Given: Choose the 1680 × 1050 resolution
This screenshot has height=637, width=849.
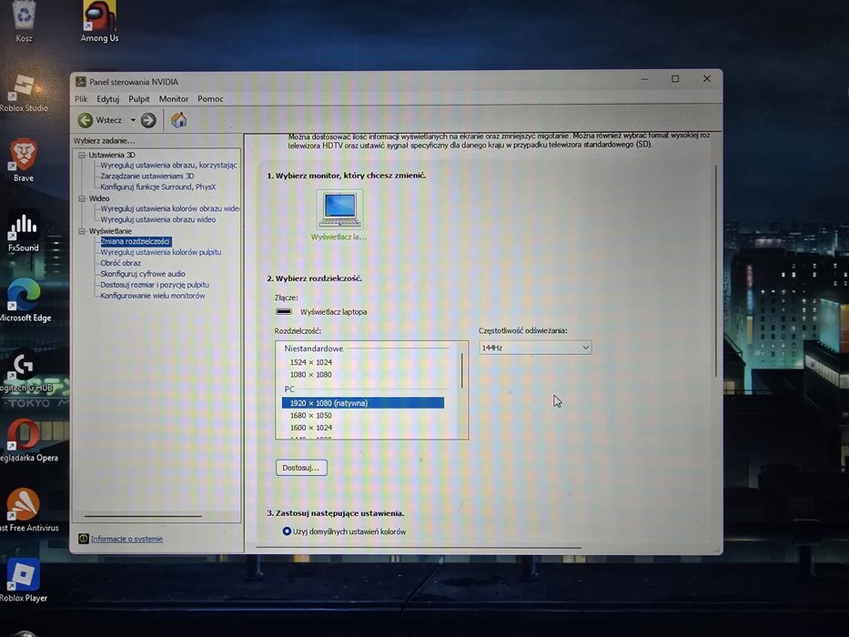Looking at the screenshot, I should (x=311, y=416).
